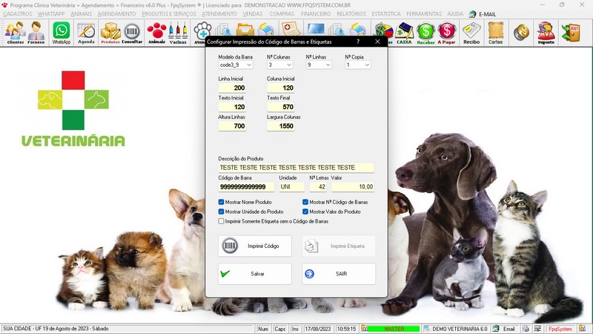Click the Texto Inicial field
Screen dimensions: 593x334
click(232, 107)
